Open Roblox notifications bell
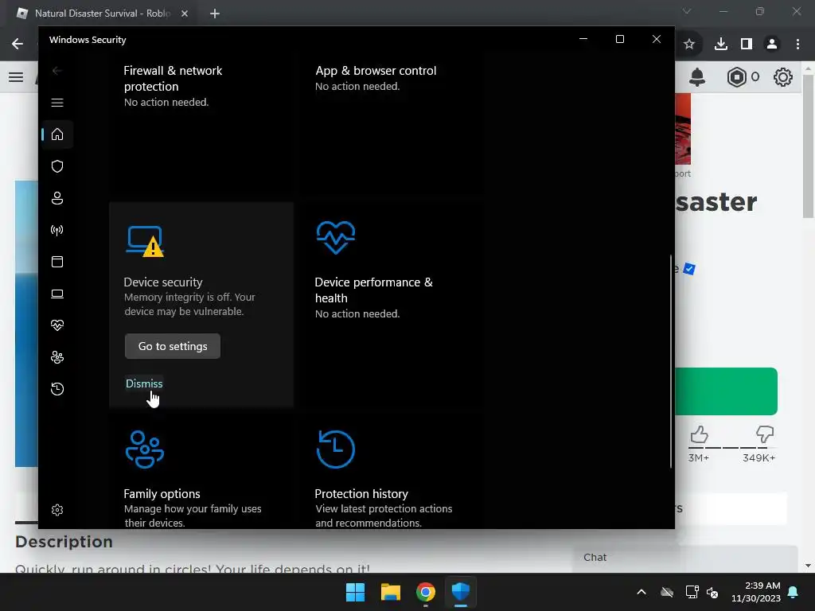 (697, 77)
